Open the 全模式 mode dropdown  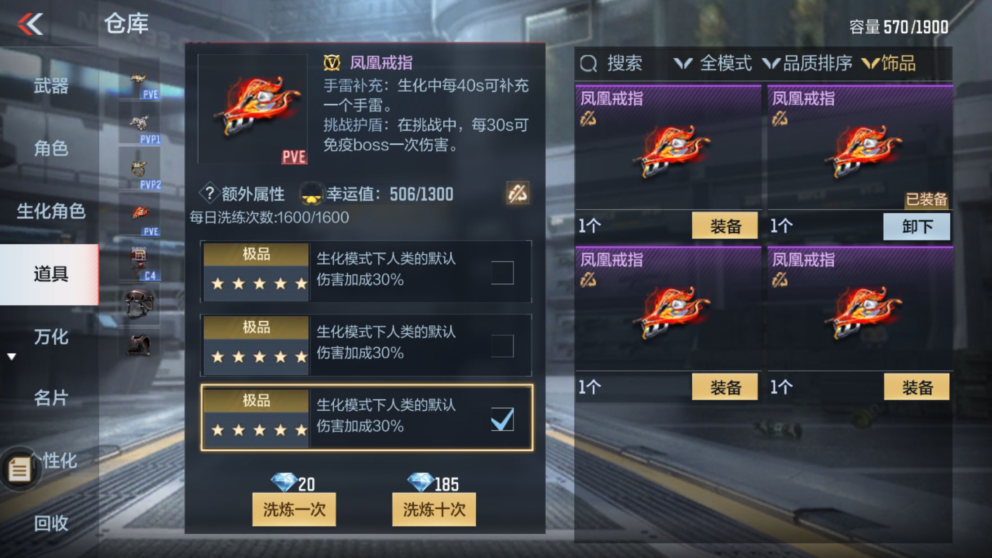pos(713,63)
